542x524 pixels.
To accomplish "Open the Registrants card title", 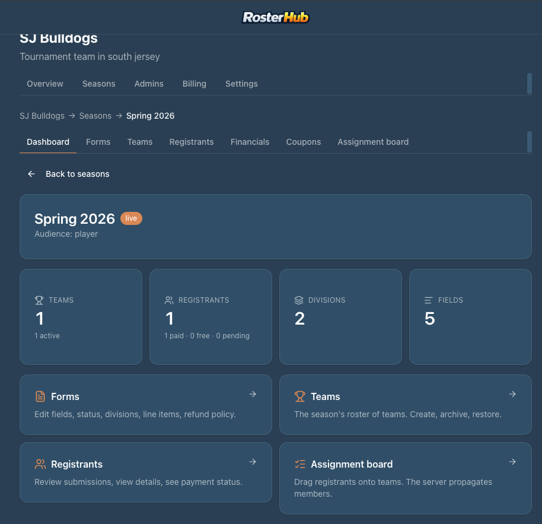I will (x=76, y=464).
